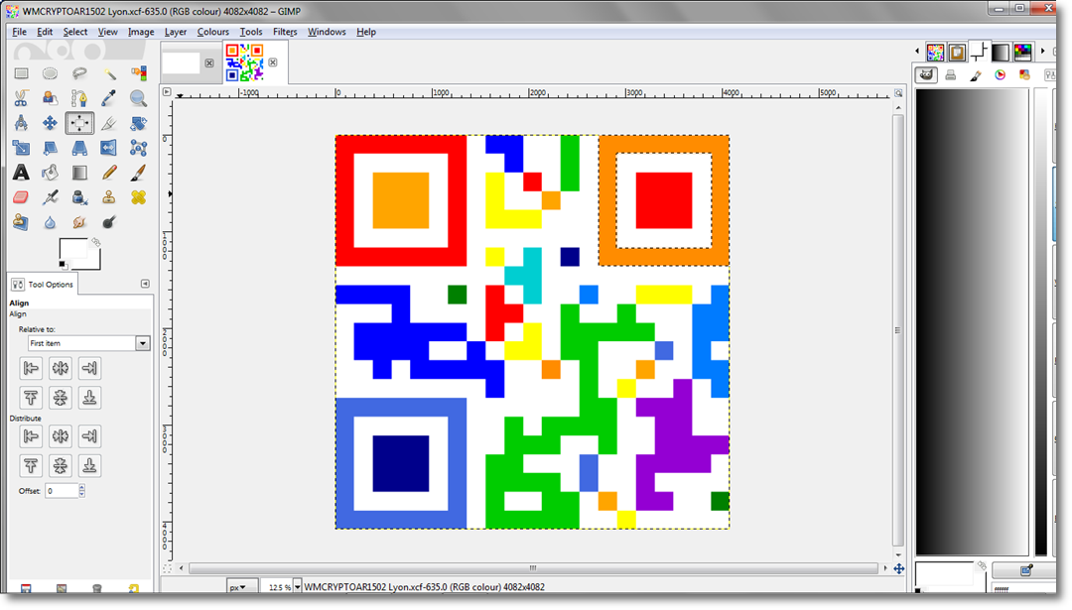Align right edges of targets
1072x610 pixels.
[x=89, y=368]
